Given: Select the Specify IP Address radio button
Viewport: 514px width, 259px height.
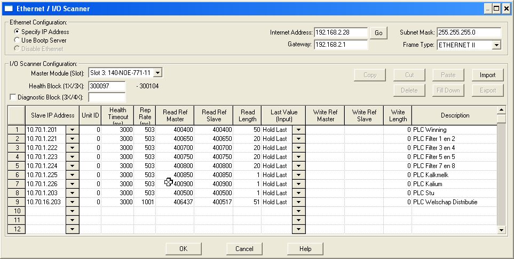Looking at the screenshot, I should tap(17, 32).
